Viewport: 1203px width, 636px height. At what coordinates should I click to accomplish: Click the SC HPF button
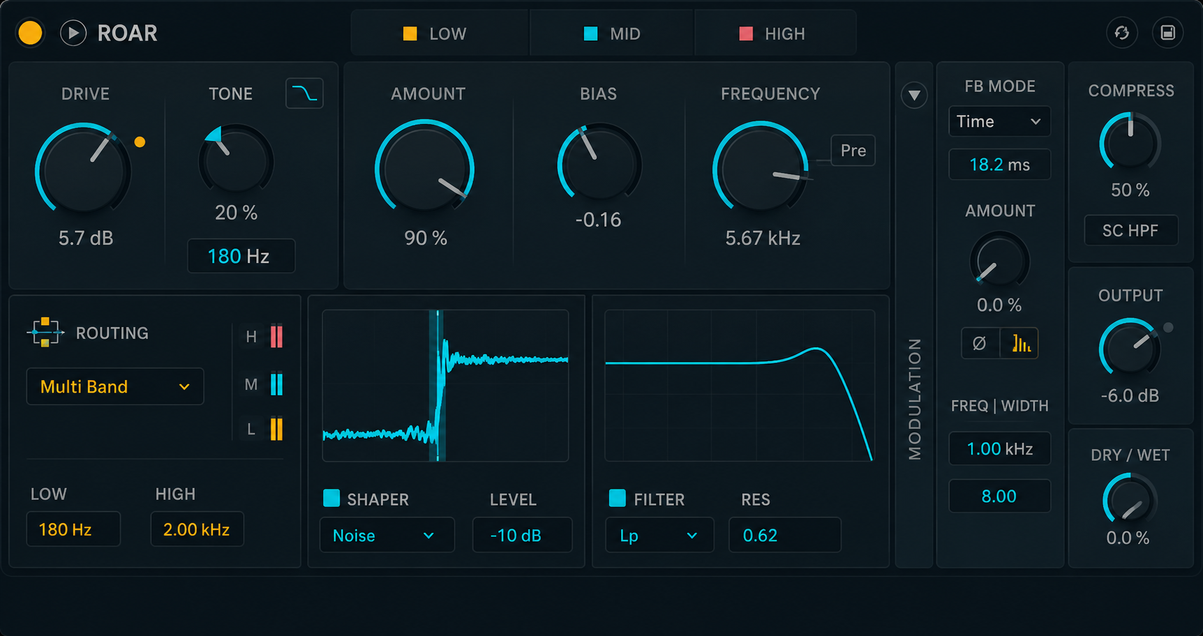tap(1130, 230)
